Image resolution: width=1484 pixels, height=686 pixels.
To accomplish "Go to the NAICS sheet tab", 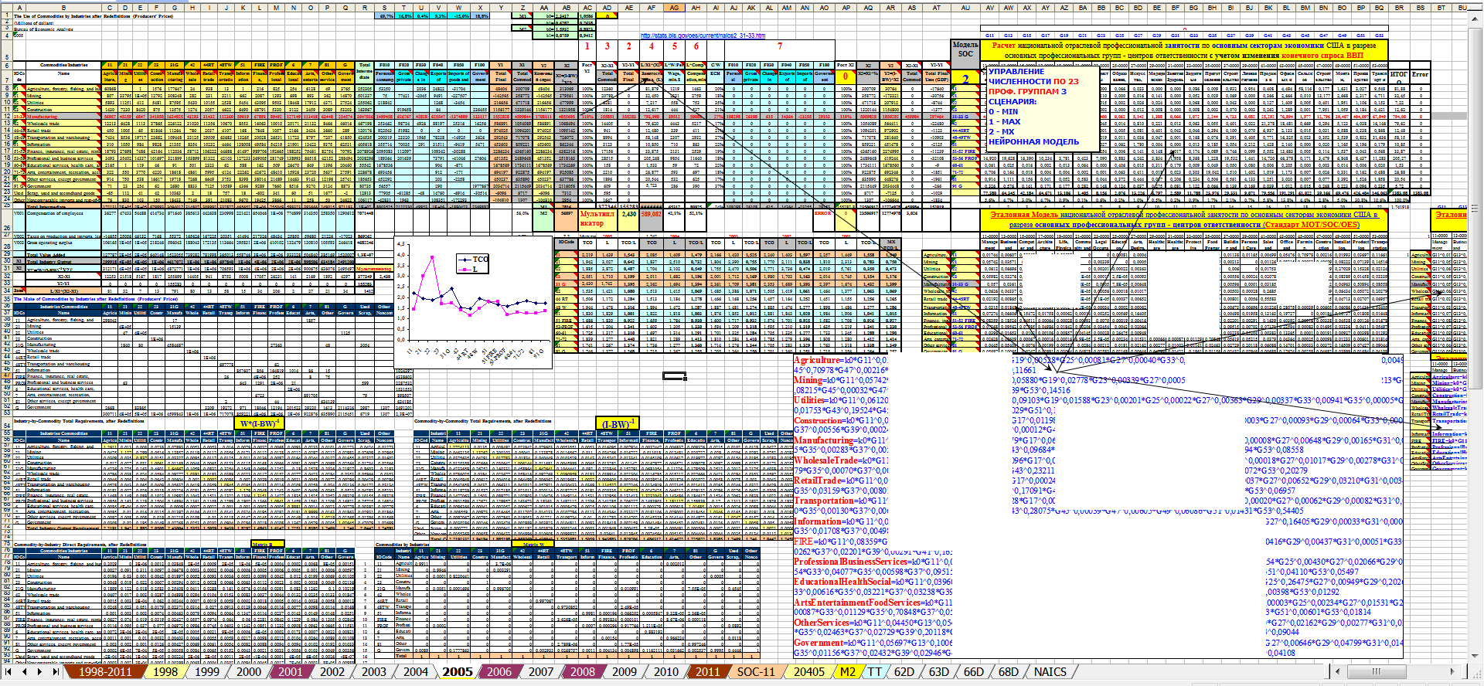I will 1050,672.
